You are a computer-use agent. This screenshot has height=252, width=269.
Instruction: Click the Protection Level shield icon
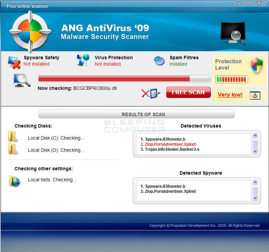click(x=257, y=65)
